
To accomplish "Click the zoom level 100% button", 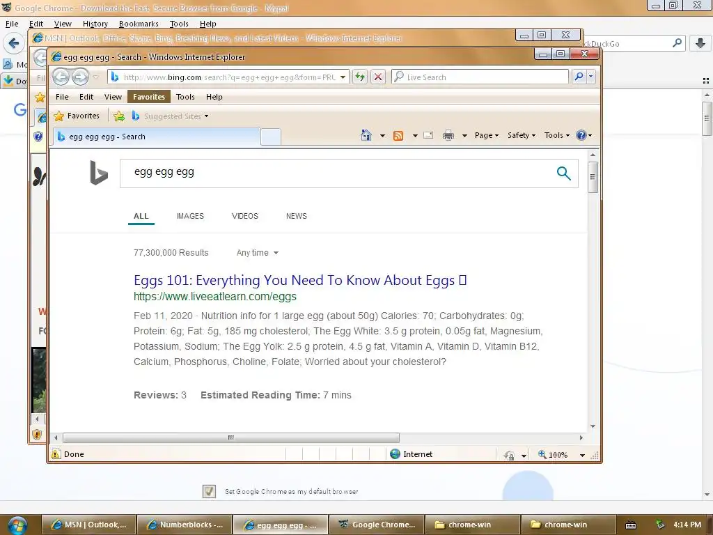I will [553, 454].
